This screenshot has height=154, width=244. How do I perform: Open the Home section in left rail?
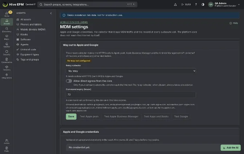[7, 14]
